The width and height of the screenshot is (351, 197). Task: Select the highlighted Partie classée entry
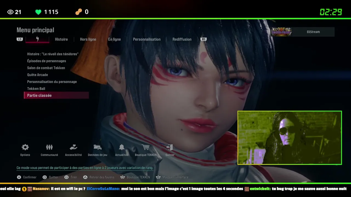point(56,95)
